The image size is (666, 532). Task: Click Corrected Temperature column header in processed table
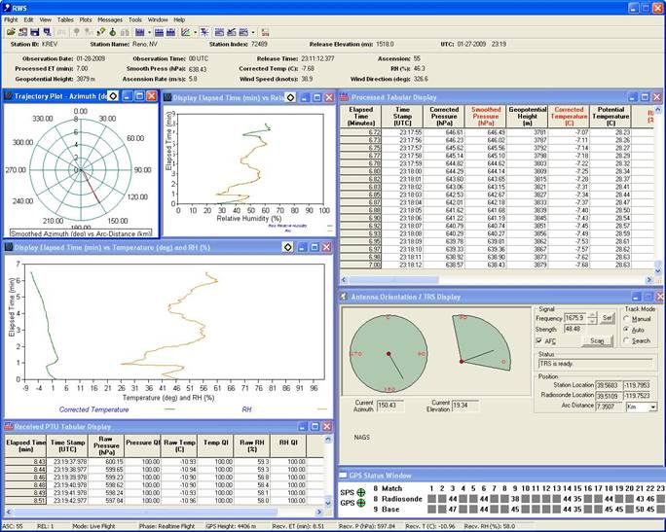tap(570, 117)
